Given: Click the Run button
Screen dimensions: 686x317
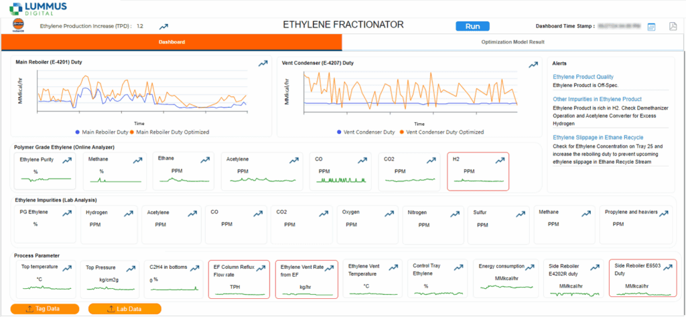Looking at the screenshot, I should [x=472, y=26].
